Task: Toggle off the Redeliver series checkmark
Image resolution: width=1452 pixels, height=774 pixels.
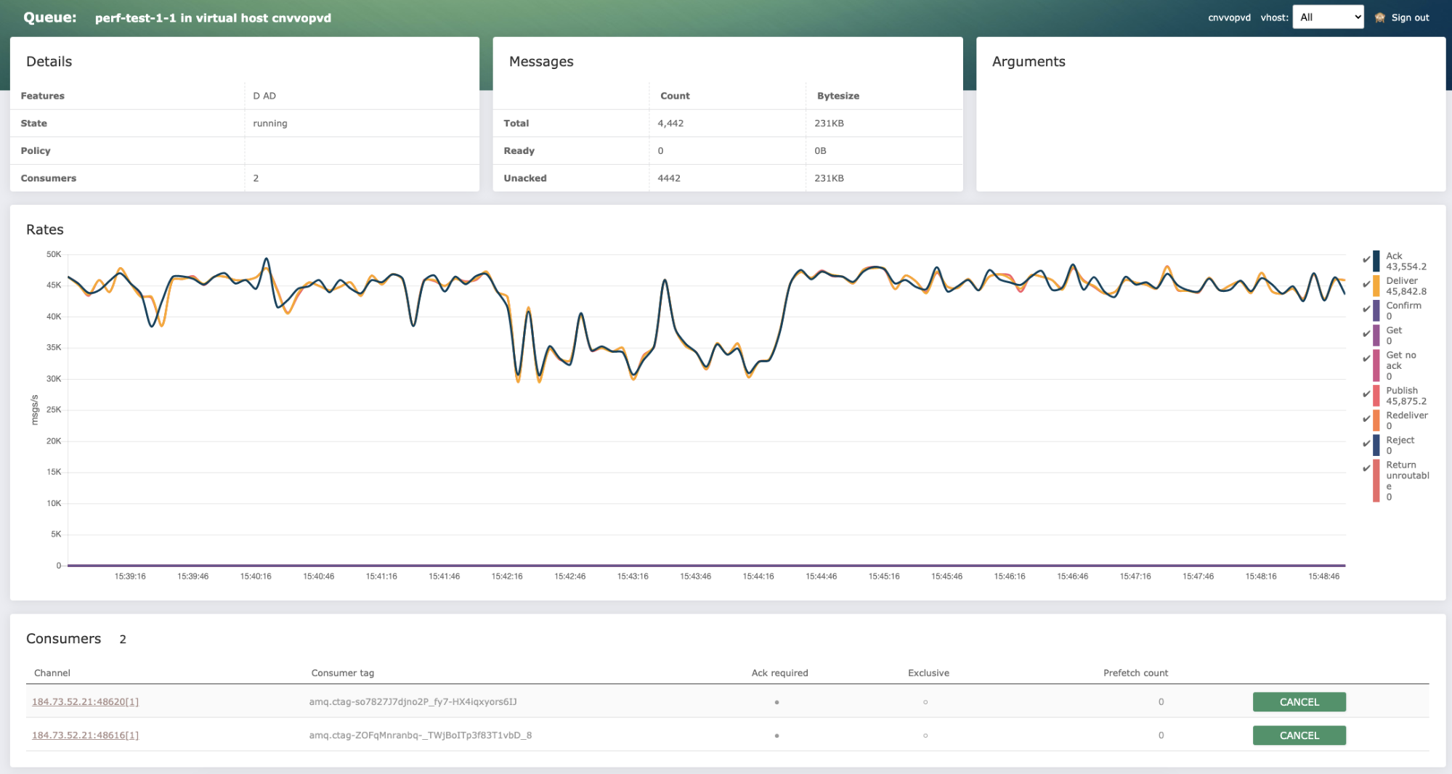Action: click(1366, 418)
